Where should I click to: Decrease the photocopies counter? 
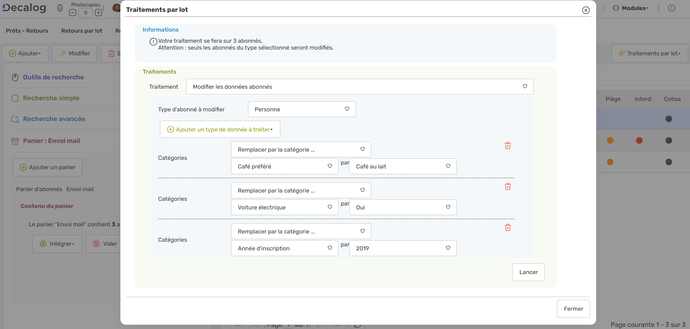coord(73,13)
